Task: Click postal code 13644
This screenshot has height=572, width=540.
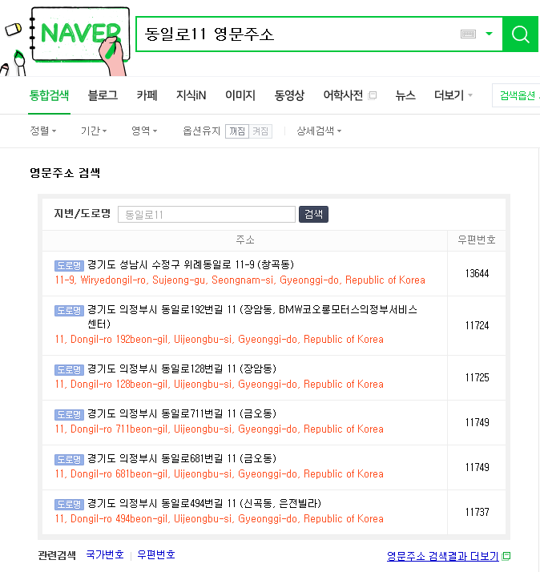Action: click(477, 274)
